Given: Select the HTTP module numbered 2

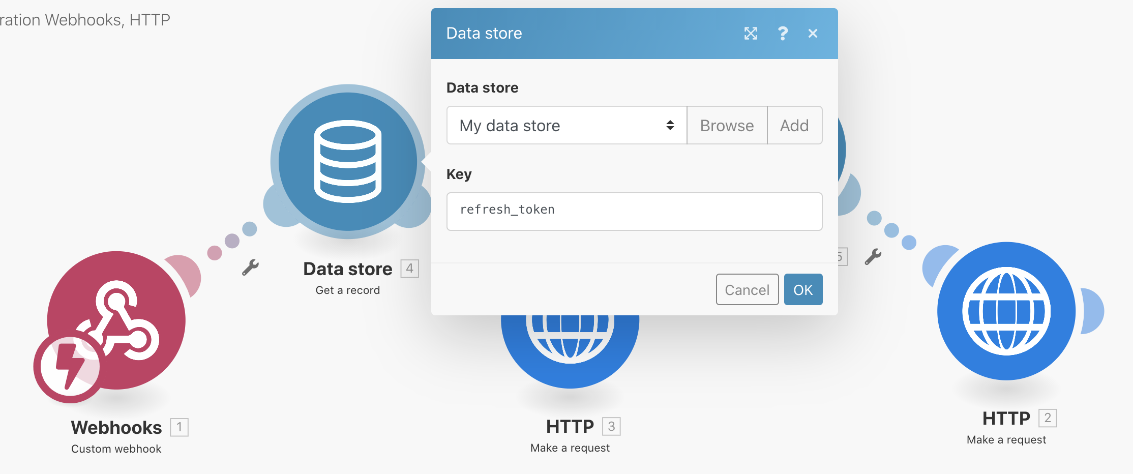Looking at the screenshot, I should click(1006, 311).
